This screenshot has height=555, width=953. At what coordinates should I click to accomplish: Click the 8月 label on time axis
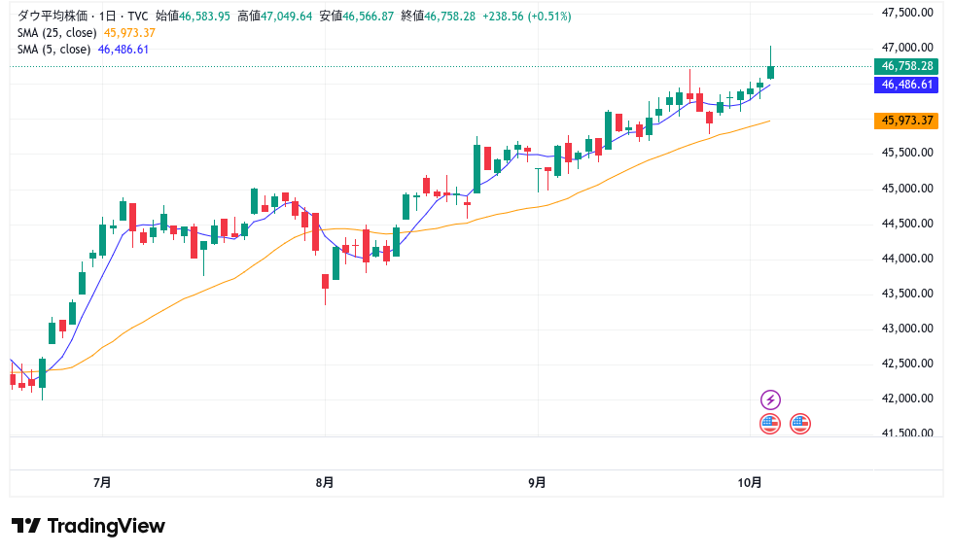[325, 482]
